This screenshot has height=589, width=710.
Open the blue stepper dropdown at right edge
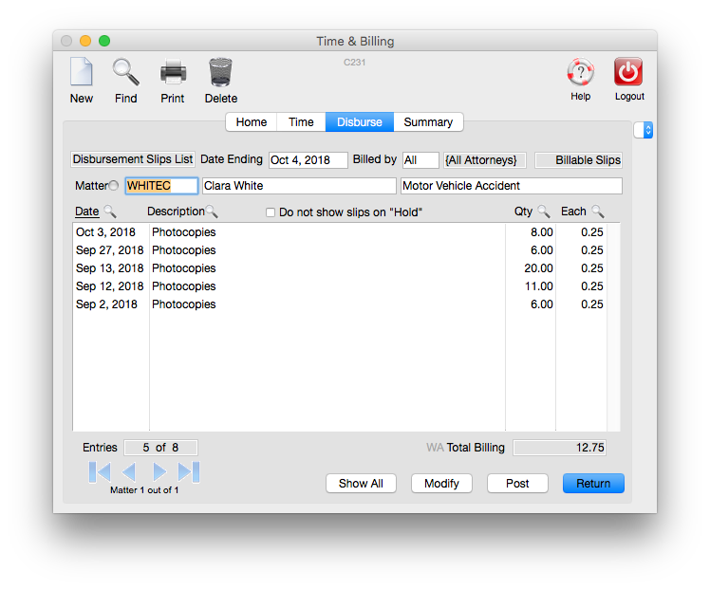647,130
